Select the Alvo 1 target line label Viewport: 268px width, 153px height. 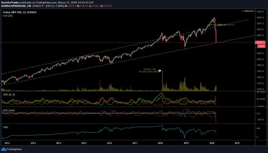click(x=221, y=25)
